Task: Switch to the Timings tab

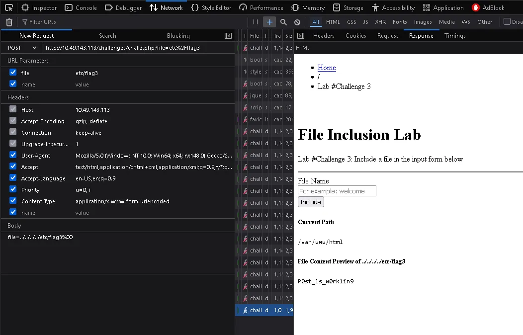Action: 455,36
